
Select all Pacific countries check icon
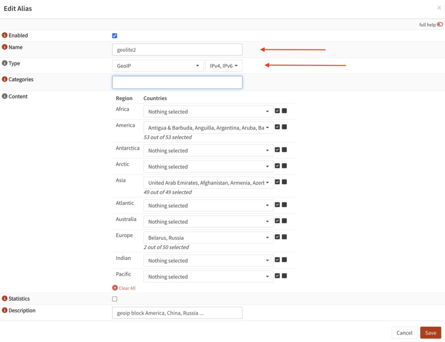click(x=277, y=276)
